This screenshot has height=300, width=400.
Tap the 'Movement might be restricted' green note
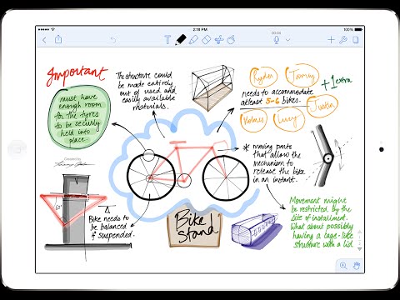point(322,222)
